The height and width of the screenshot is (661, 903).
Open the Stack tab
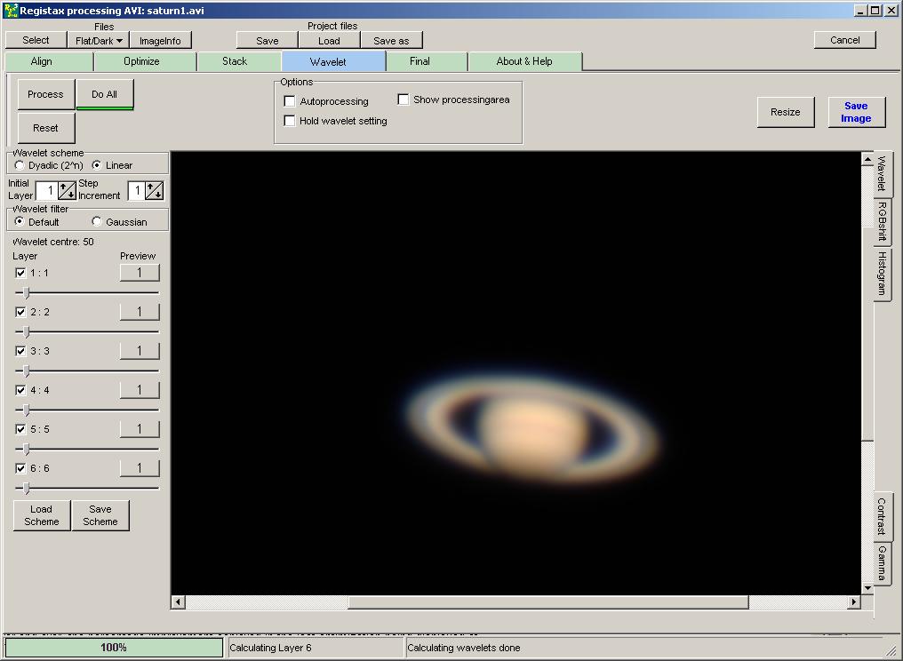point(239,61)
